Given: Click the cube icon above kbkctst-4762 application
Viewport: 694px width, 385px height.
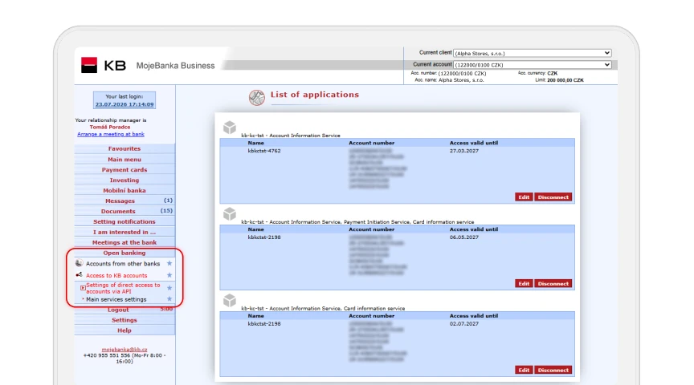Looking at the screenshot, I should coord(229,128).
